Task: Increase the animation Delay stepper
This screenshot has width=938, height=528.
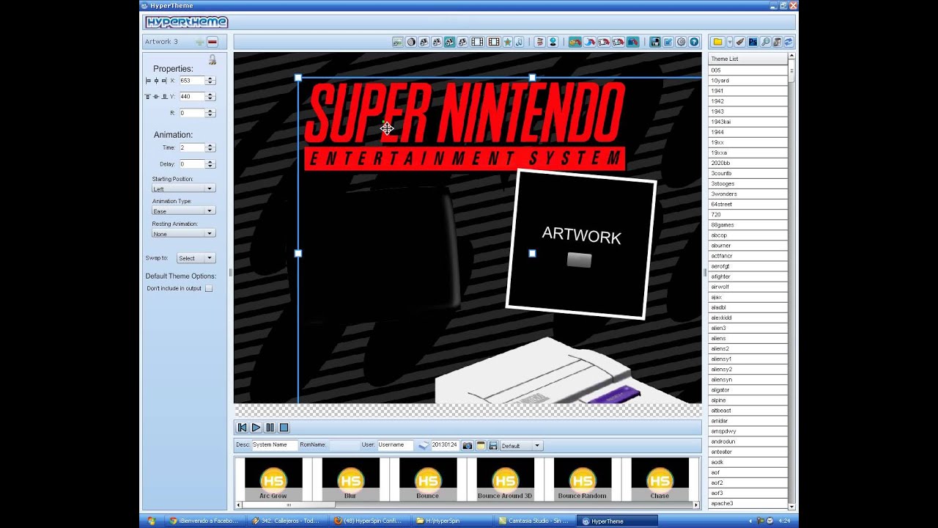Action: point(210,162)
